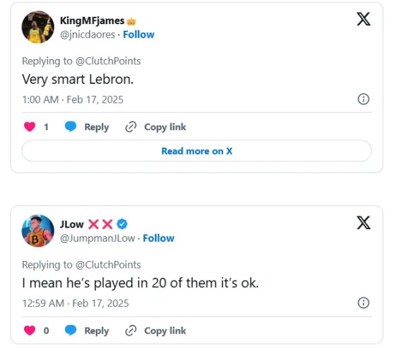Viewport: 402px width, 349px height.
Task: Open the @JumpmanJLow handle link
Action: (98, 238)
